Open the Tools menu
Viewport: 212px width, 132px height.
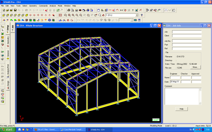[18, 6]
